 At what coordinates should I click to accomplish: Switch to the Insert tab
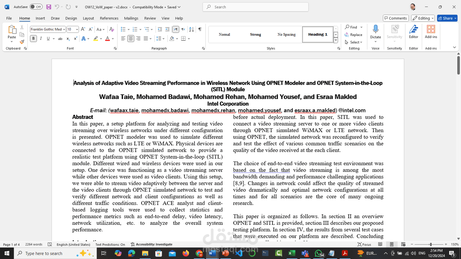click(x=40, y=18)
